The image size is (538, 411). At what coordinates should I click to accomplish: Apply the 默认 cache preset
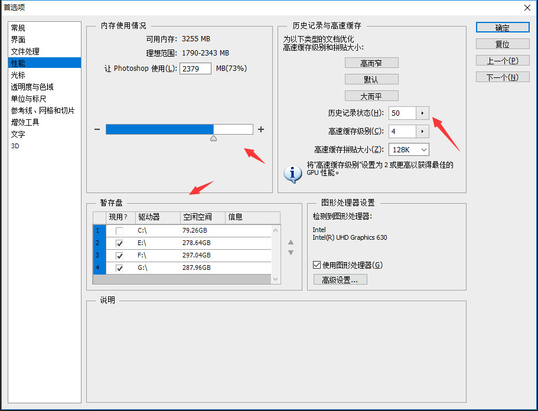point(371,79)
